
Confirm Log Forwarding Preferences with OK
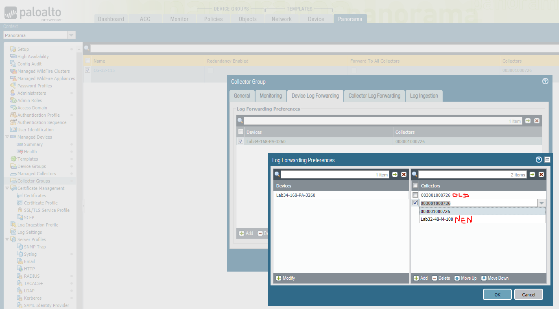point(497,295)
